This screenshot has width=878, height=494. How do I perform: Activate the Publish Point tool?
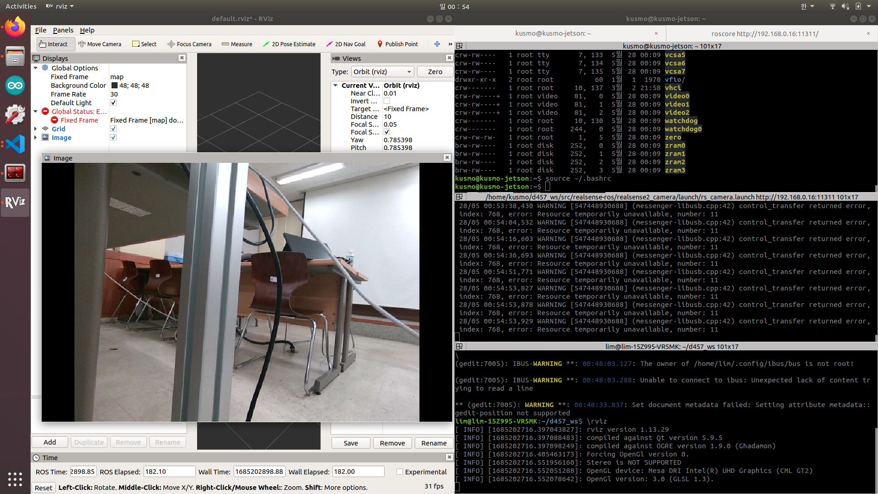coord(397,44)
